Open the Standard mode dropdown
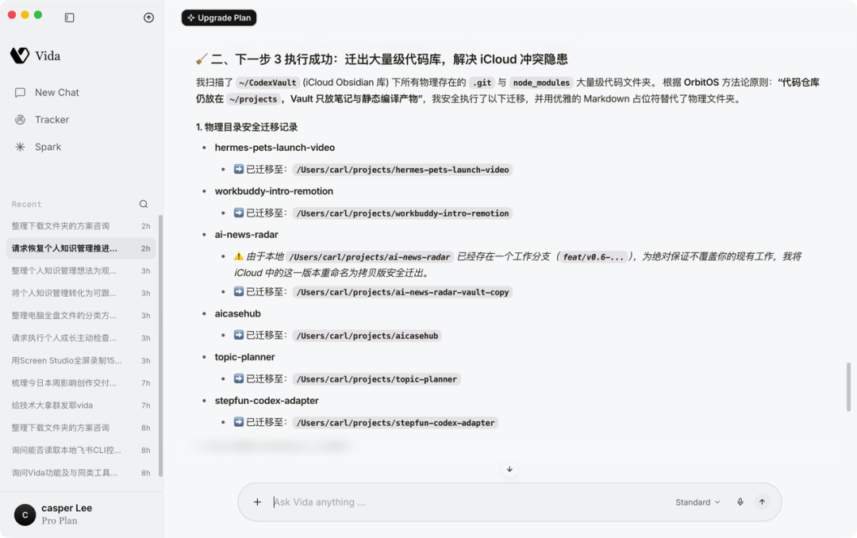This screenshot has width=857, height=538. click(x=698, y=502)
